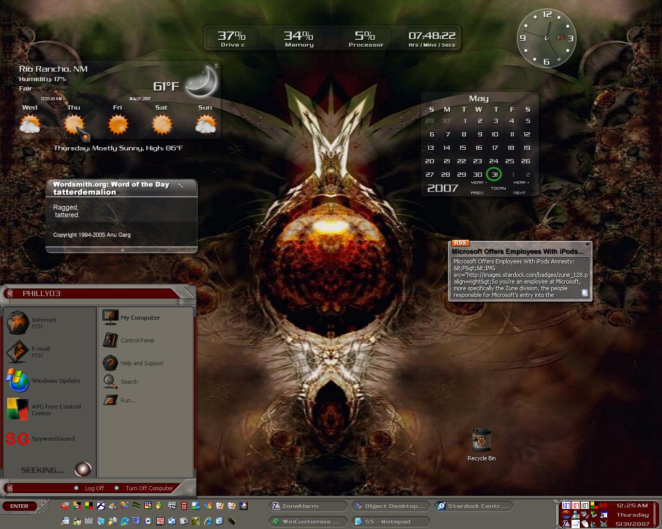The height and width of the screenshot is (529, 662).
Task: Click the ENTER start button
Action: click(20, 506)
